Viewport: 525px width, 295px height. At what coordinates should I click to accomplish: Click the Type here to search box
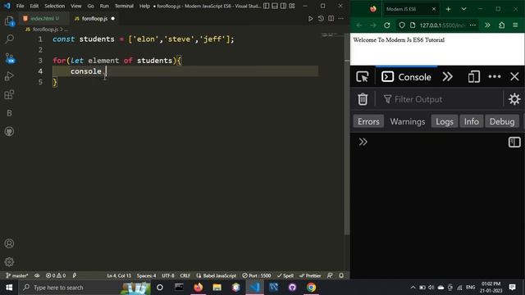pyautogui.click(x=84, y=288)
